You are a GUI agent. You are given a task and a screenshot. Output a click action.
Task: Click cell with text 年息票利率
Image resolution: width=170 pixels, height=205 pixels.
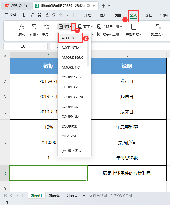(127, 127)
